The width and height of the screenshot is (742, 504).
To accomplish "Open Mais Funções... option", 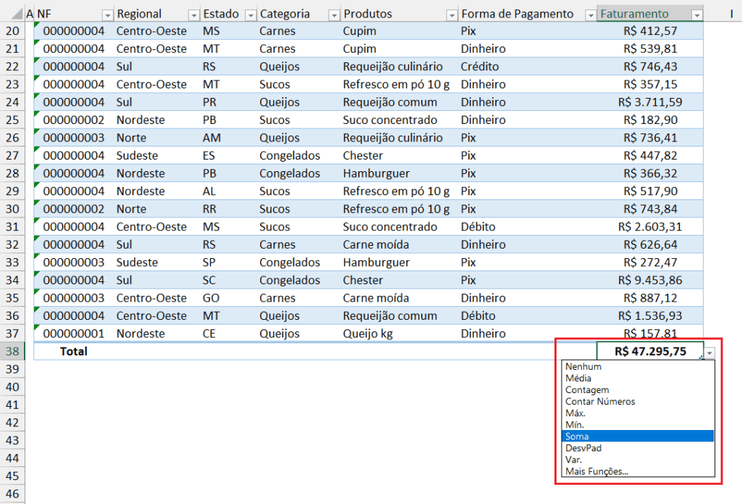I will click(x=596, y=471).
